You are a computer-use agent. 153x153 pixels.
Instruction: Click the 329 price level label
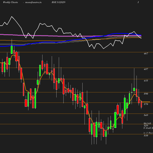(x=146, y=125)
